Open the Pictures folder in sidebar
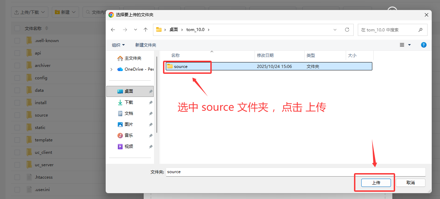Image resolution: width=440 pixels, height=199 pixels. tap(128, 125)
